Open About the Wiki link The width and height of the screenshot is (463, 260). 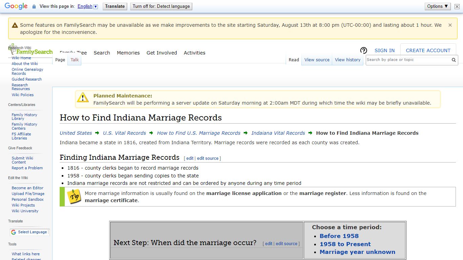25,64
